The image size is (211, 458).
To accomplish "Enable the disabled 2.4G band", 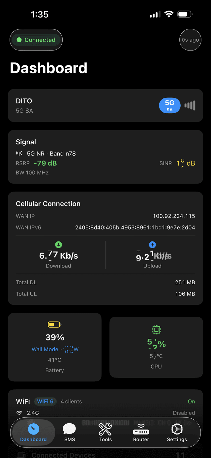I will pos(184,413).
